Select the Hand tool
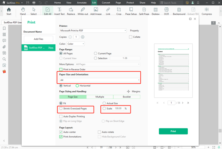Viewport: 222px width, 149px height. click(23, 11)
